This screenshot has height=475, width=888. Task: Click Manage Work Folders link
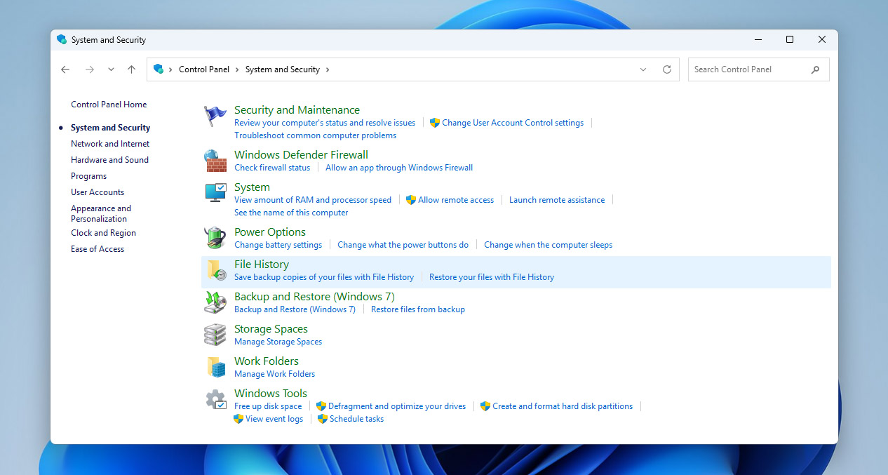274,374
